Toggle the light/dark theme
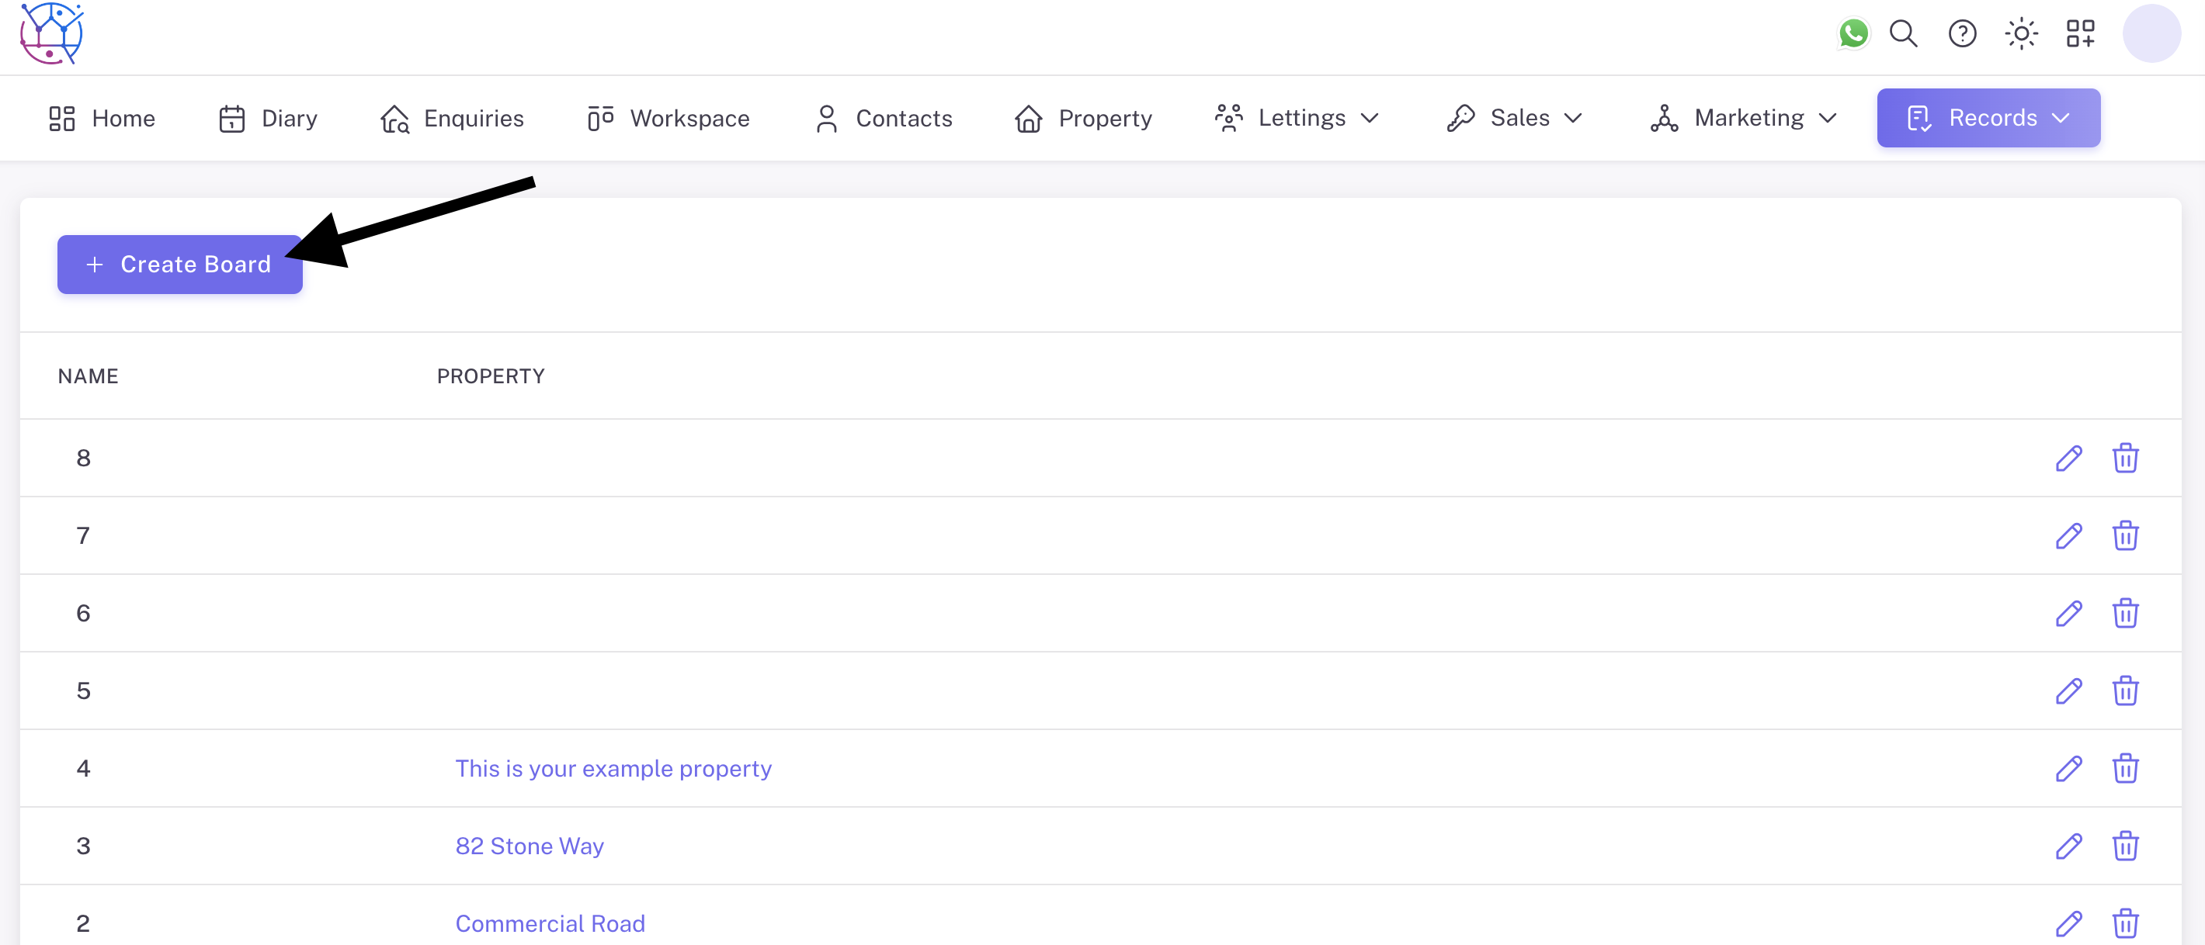 [x=2021, y=34]
